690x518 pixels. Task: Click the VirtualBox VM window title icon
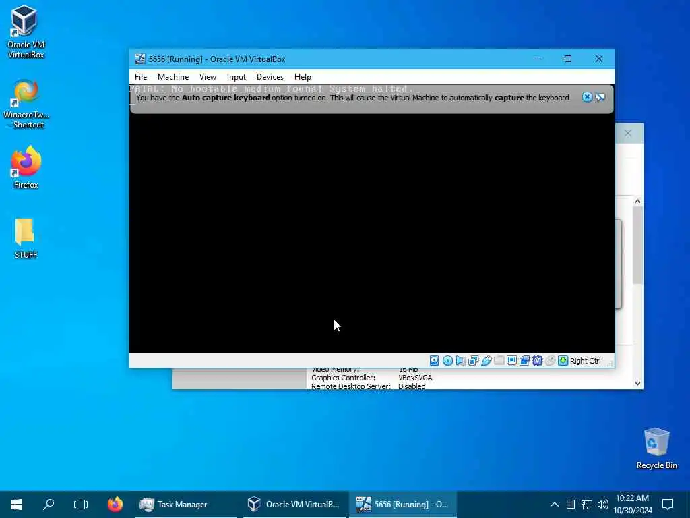(140, 59)
